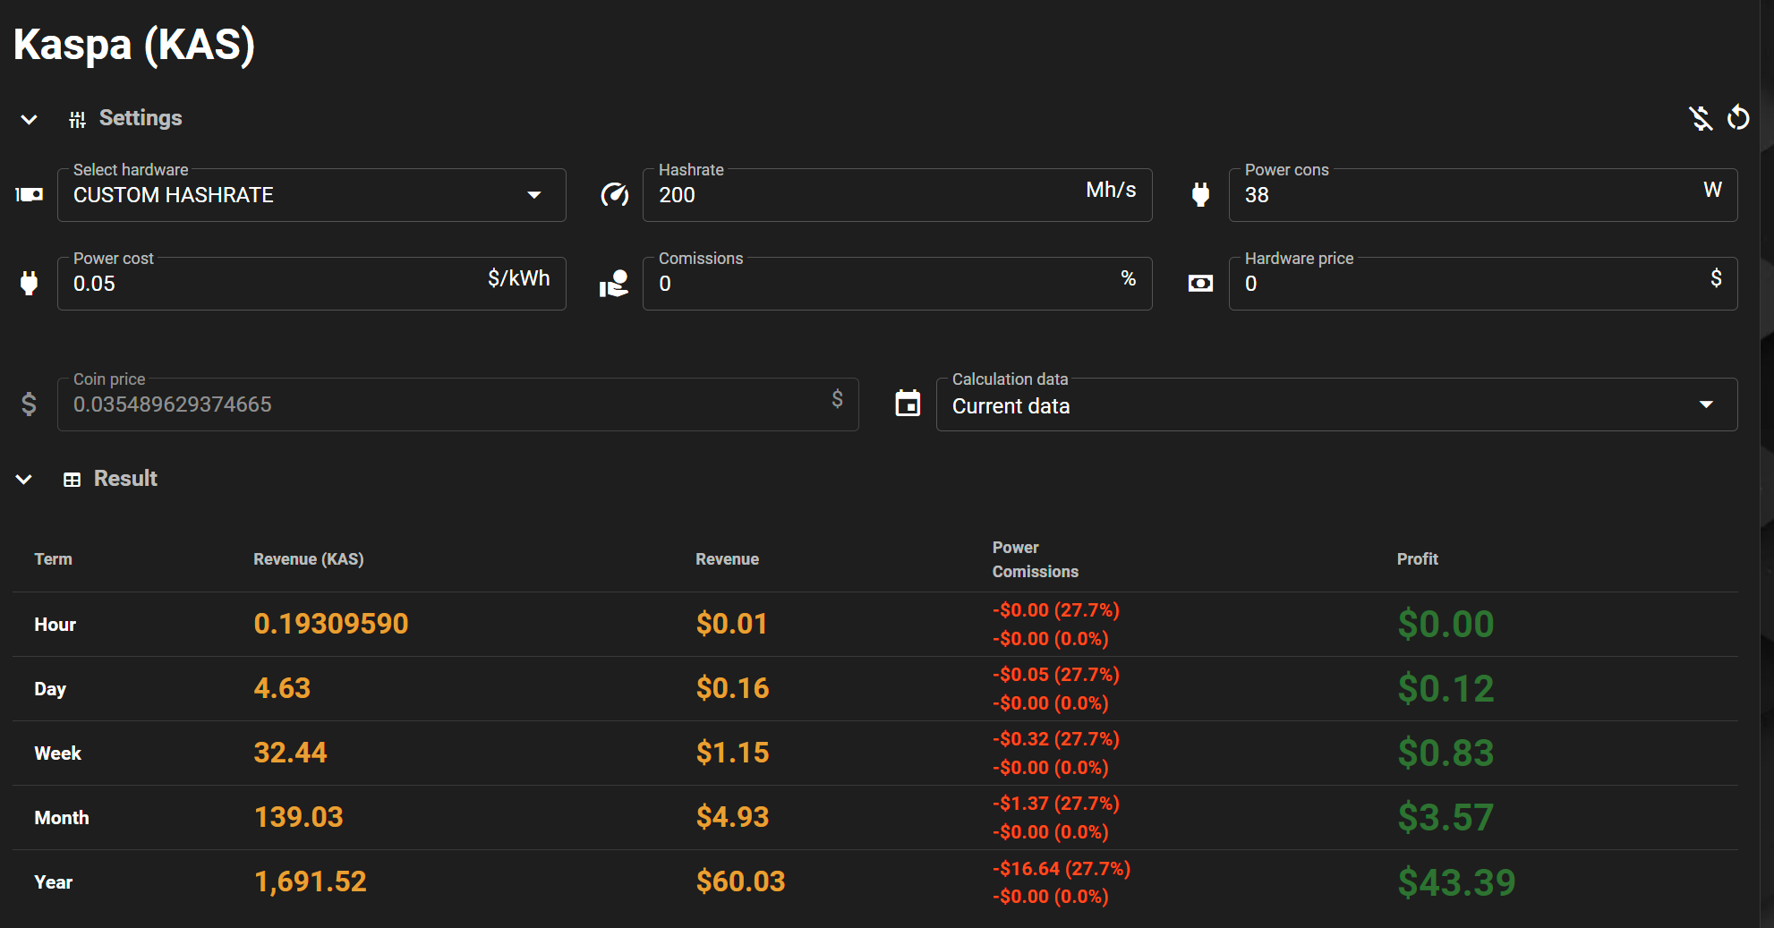Edit the Power cost value field
This screenshot has width=1774, height=928.
269,284
